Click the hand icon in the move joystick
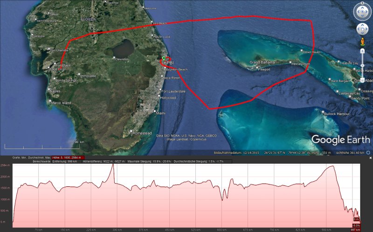Viewport: 373px width, 232px height. [362, 29]
